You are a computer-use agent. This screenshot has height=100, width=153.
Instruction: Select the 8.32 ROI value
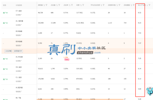pyautogui.click(x=139, y=13)
